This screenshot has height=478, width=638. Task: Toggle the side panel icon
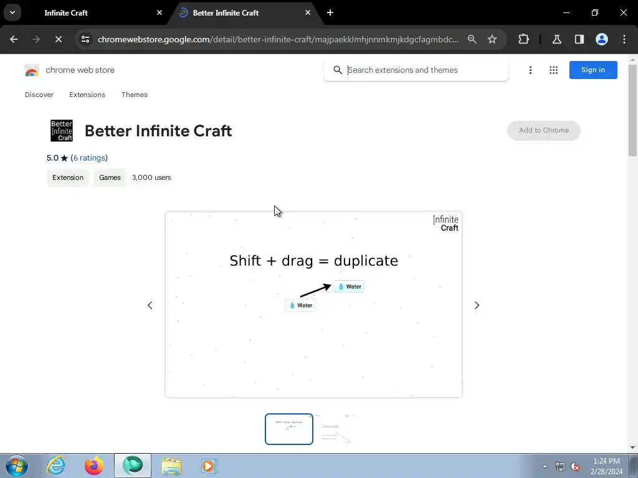point(579,39)
